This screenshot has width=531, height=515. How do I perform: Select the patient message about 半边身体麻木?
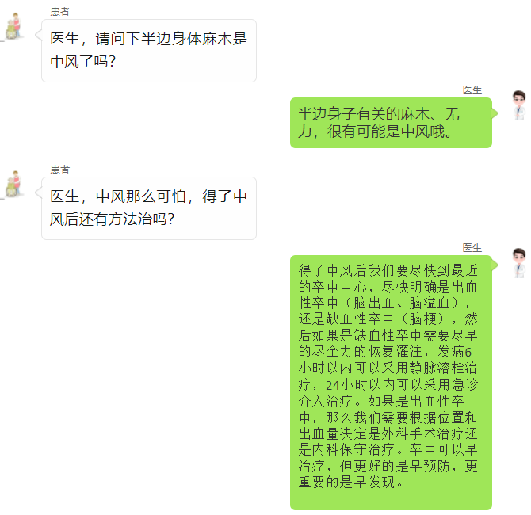[149, 51]
